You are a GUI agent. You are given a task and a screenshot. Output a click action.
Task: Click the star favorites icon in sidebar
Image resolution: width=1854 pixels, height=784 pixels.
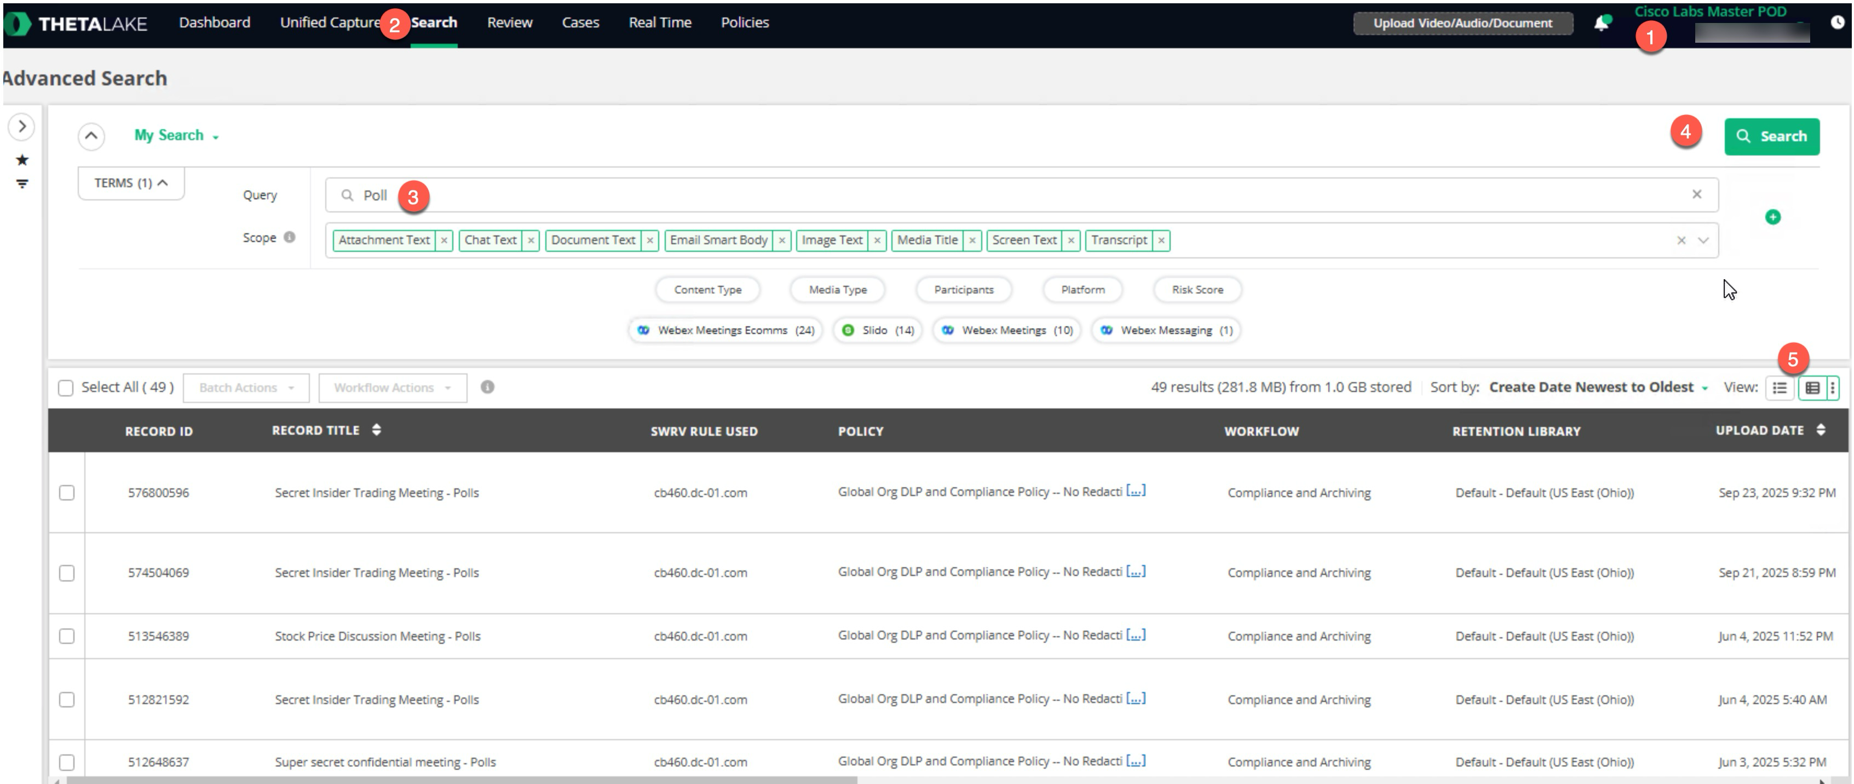tap(22, 160)
